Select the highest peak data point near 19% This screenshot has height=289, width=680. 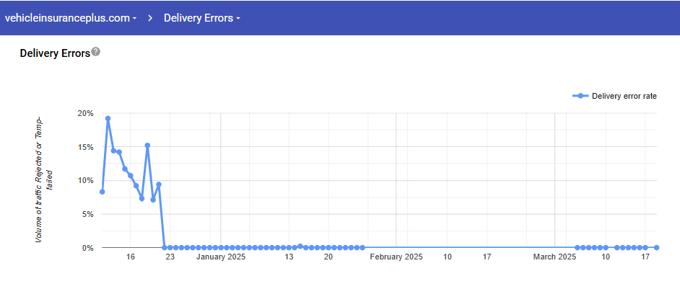pyautogui.click(x=108, y=118)
